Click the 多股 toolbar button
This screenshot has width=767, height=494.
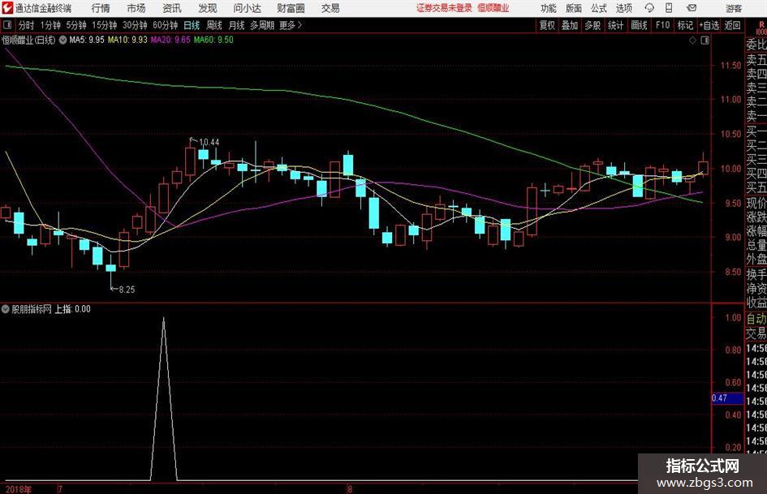click(x=592, y=25)
